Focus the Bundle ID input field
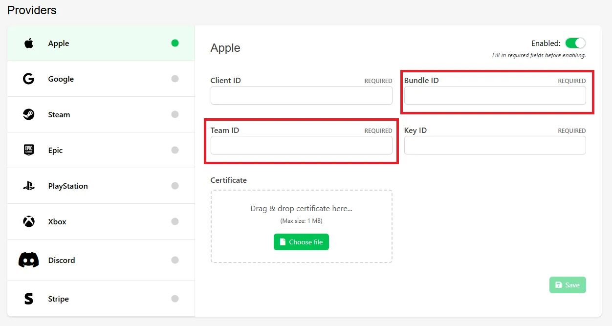The image size is (612, 326). pos(495,95)
